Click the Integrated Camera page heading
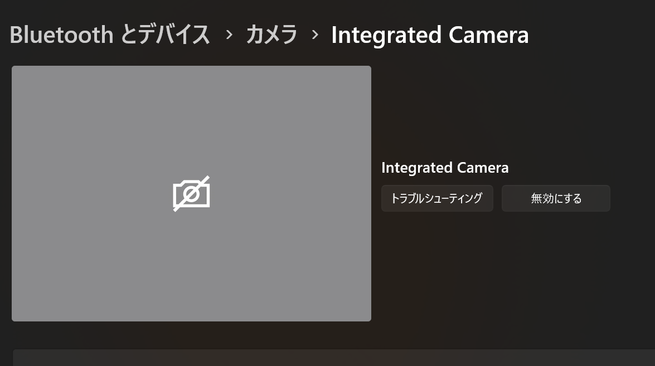655x366 pixels. coord(429,35)
